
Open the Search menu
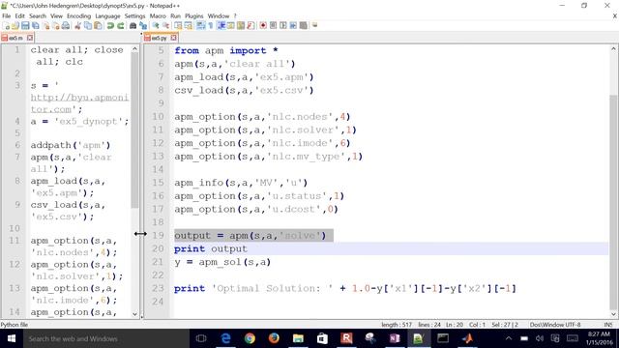tap(38, 15)
